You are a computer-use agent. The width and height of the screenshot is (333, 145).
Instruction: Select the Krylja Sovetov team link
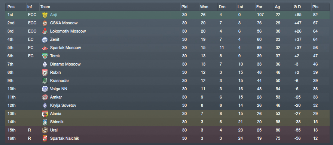coord(63,105)
